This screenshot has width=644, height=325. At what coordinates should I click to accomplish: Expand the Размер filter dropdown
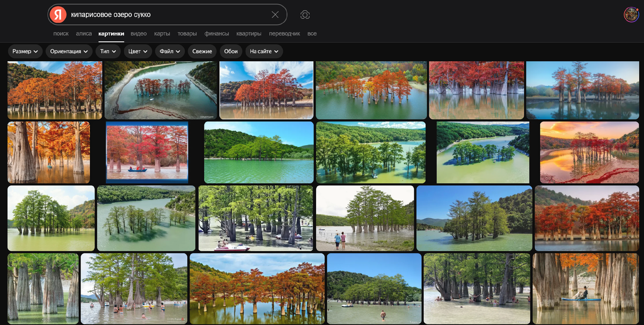tap(25, 52)
